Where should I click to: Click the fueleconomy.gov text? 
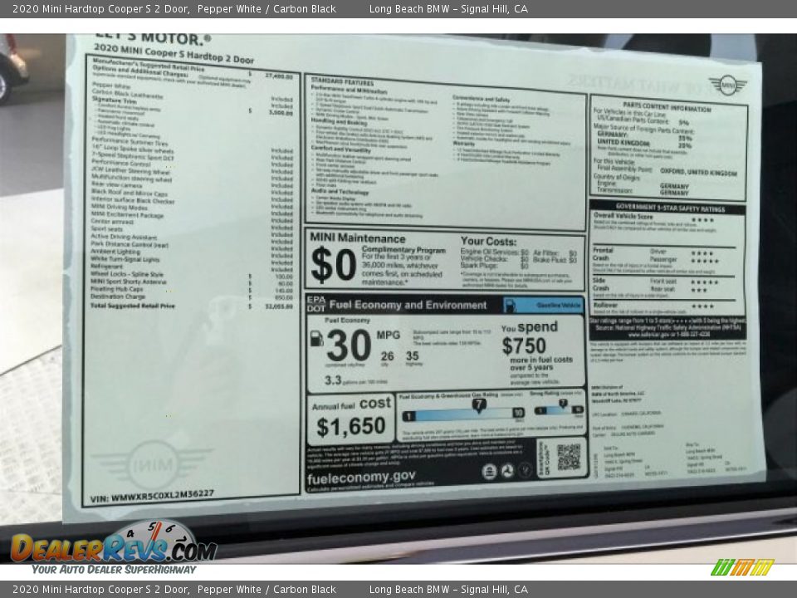361,478
